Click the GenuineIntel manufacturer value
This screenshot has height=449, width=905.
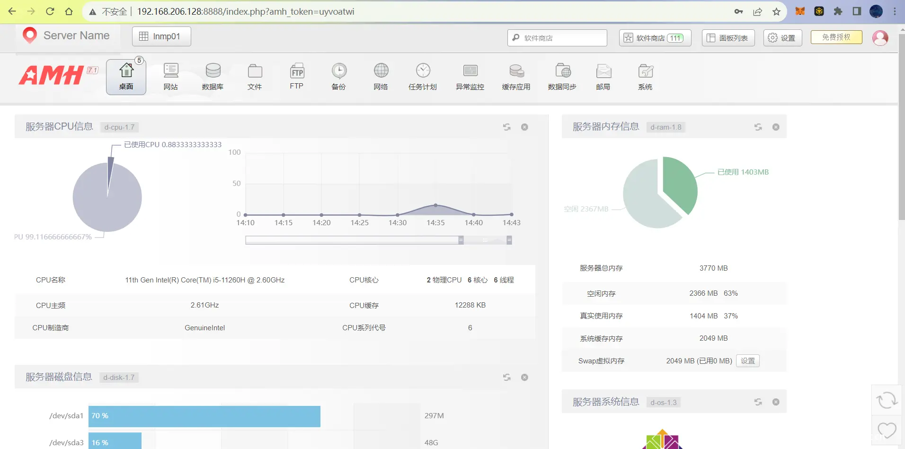(x=205, y=328)
